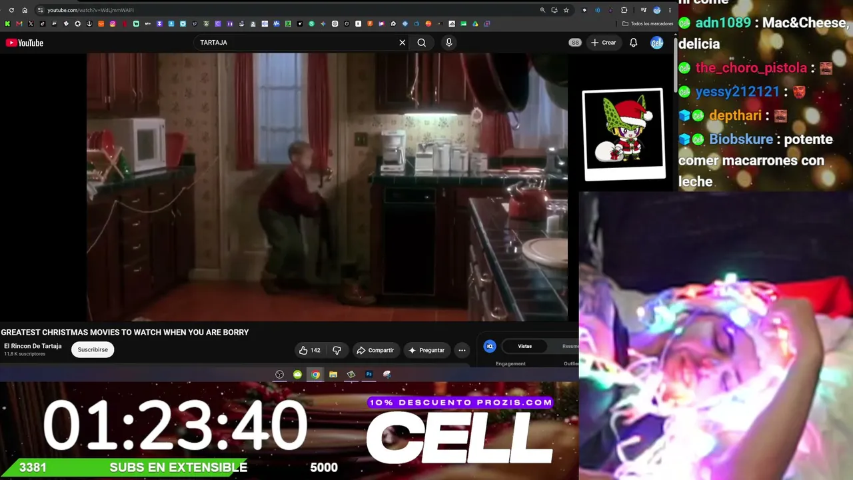Go to YouTube home via logo

point(25,43)
